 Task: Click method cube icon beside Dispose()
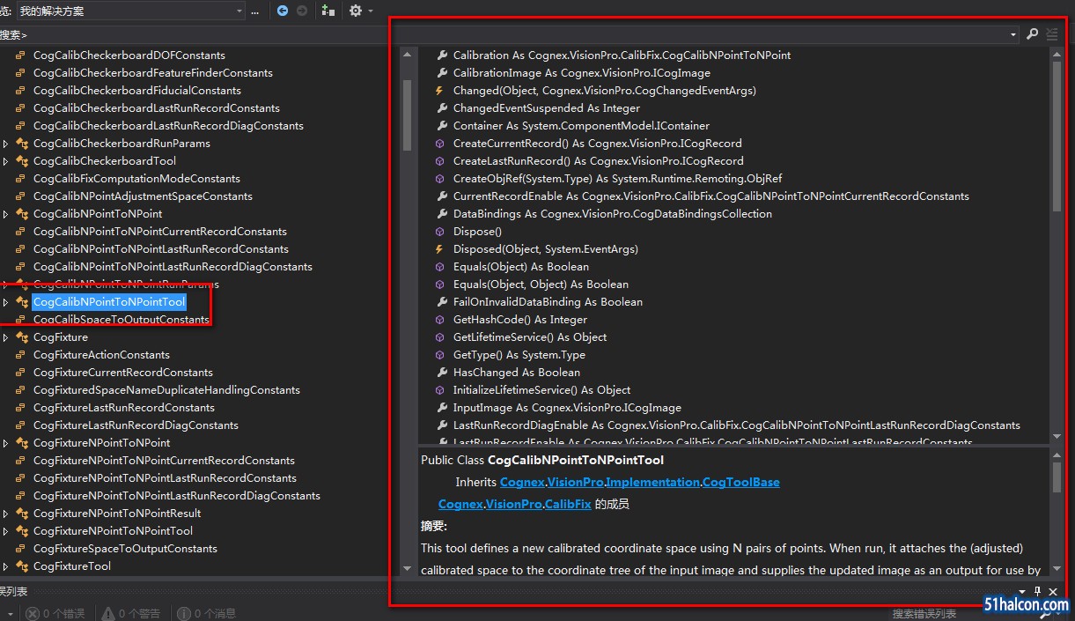coord(440,232)
